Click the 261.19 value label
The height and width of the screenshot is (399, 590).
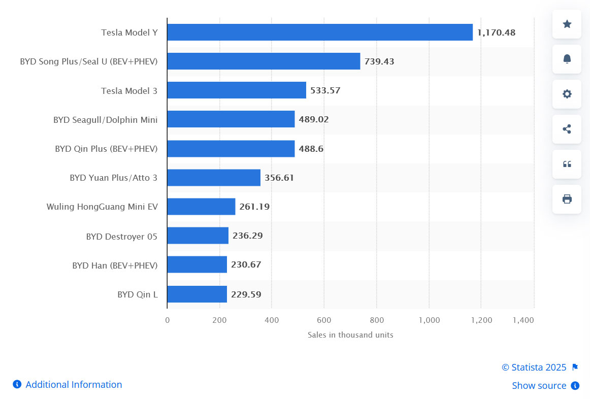pyautogui.click(x=255, y=207)
